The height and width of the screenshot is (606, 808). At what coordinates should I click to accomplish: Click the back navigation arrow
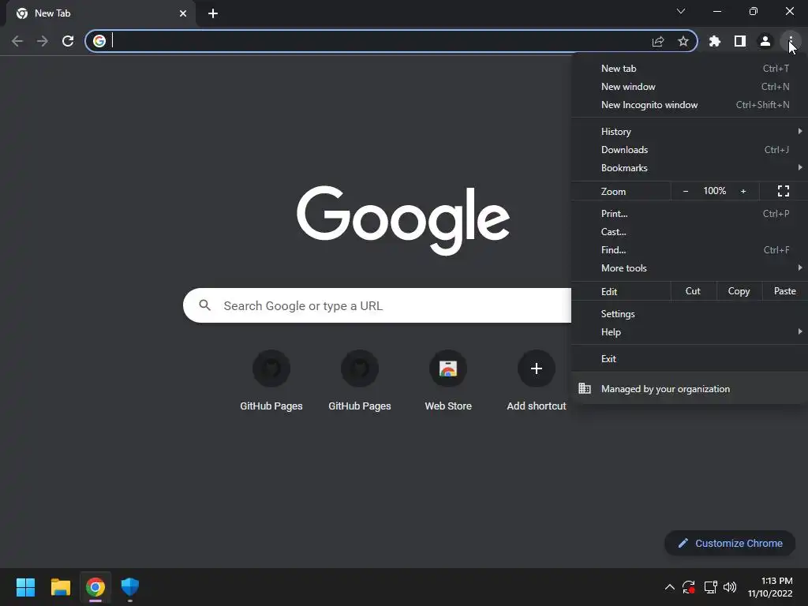[17, 41]
